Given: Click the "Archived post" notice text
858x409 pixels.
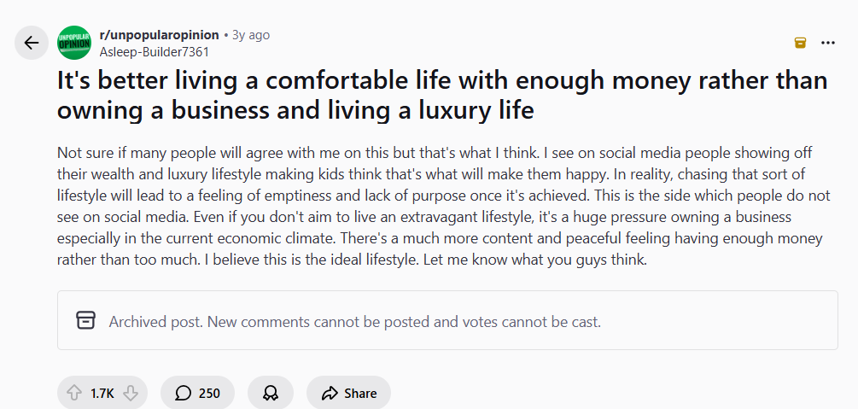Looking at the screenshot, I should (x=354, y=322).
